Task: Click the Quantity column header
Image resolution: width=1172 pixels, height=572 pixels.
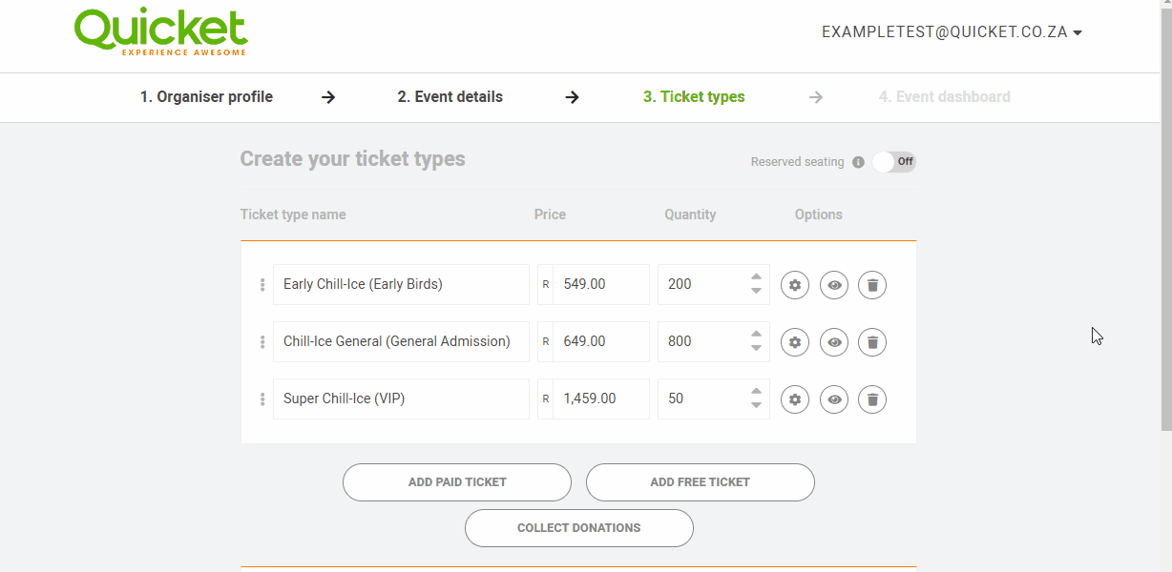Action: [690, 214]
